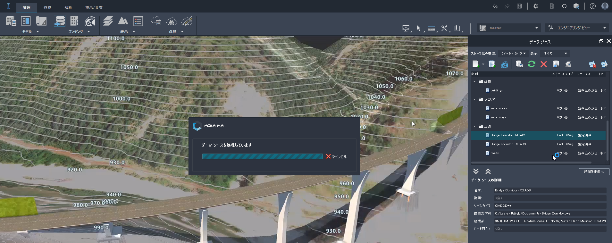The image size is (612, 243).
Task: Select the waterways data source row
Action: 539,117
